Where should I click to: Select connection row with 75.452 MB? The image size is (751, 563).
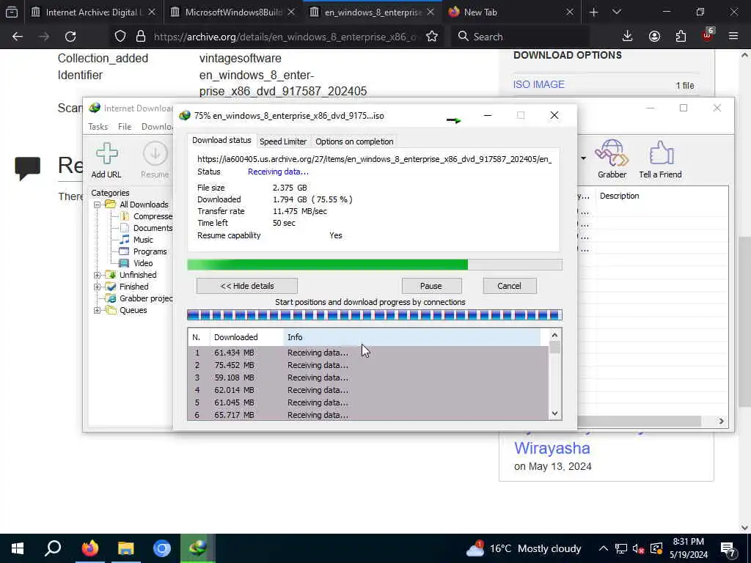(368, 365)
